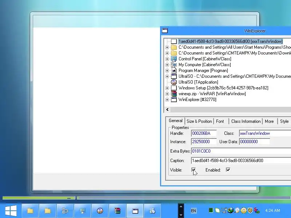This screenshot has height=218, width=291.
Task: Expand the winexp.zip - WinRAR tree node
Action: 167,94
